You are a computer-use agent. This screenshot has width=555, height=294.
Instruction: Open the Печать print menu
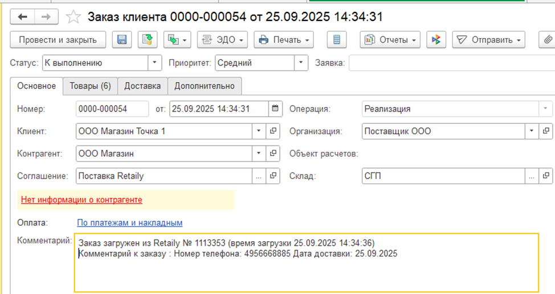tap(284, 40)
